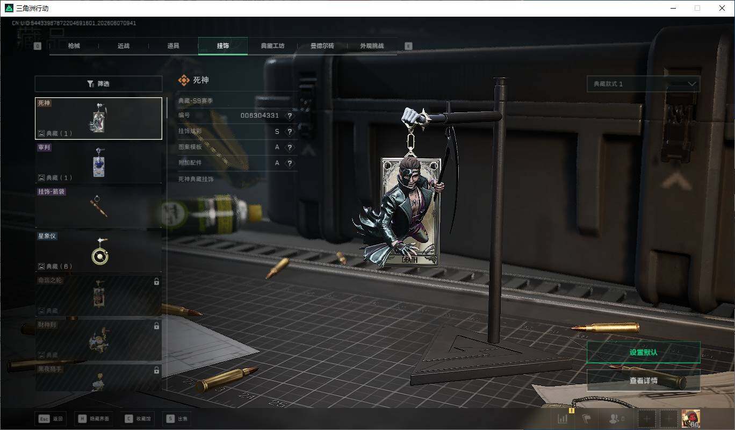Click the lock icon on 财神到
Viewport: 735px width, 430px height.
[156, 326]
